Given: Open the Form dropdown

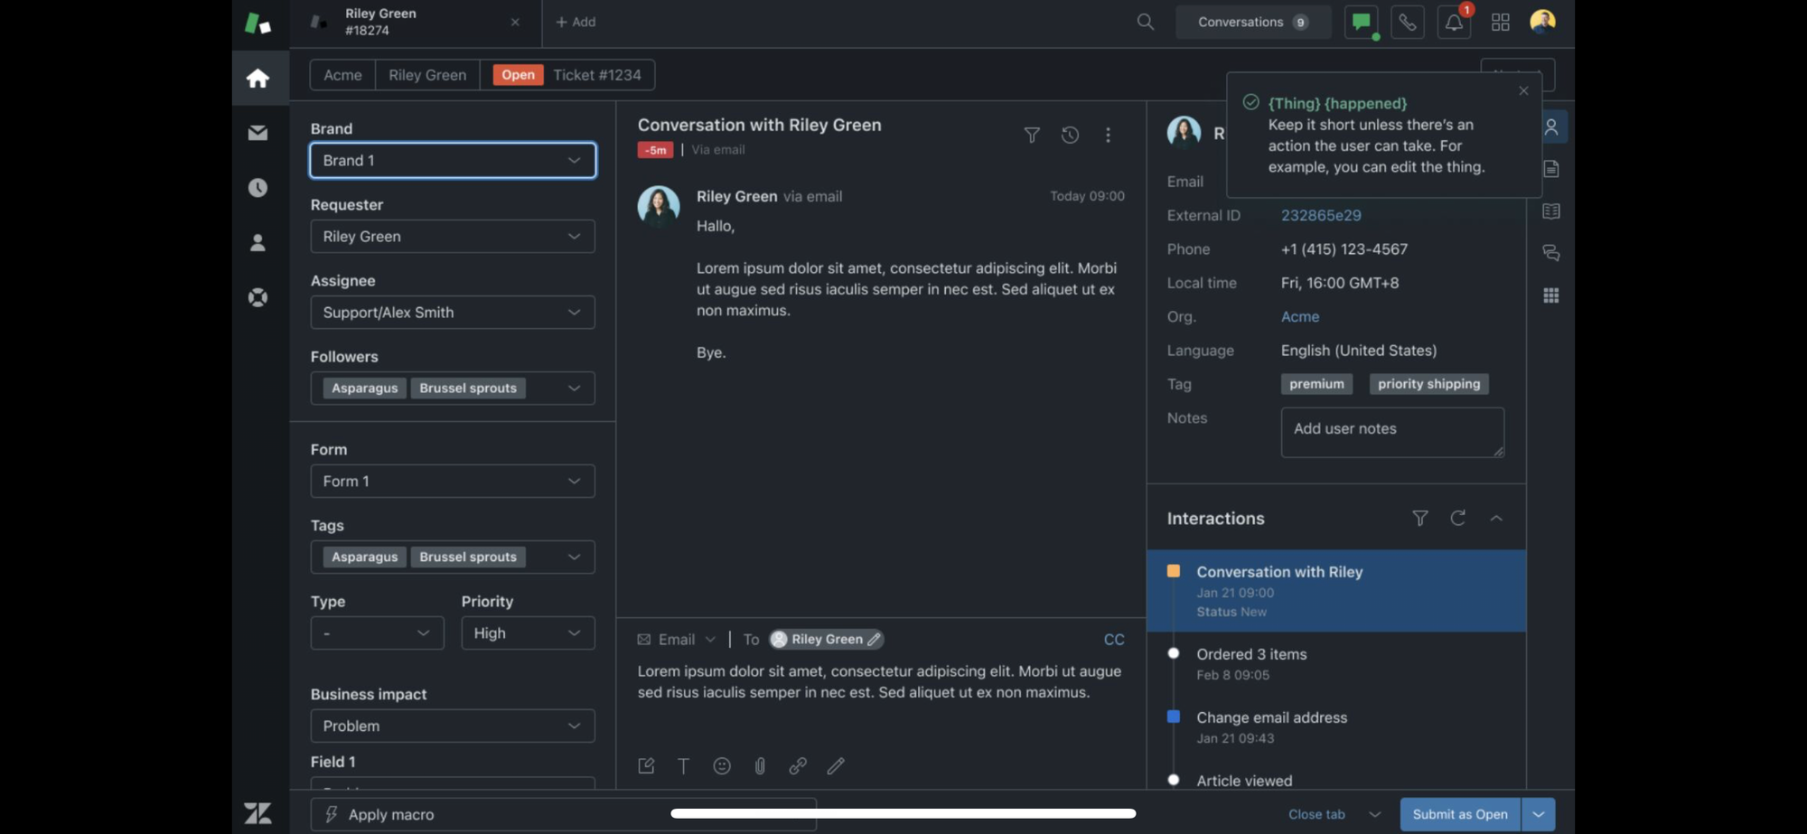Looking at the screenshot, I should (x=453, y=482).
